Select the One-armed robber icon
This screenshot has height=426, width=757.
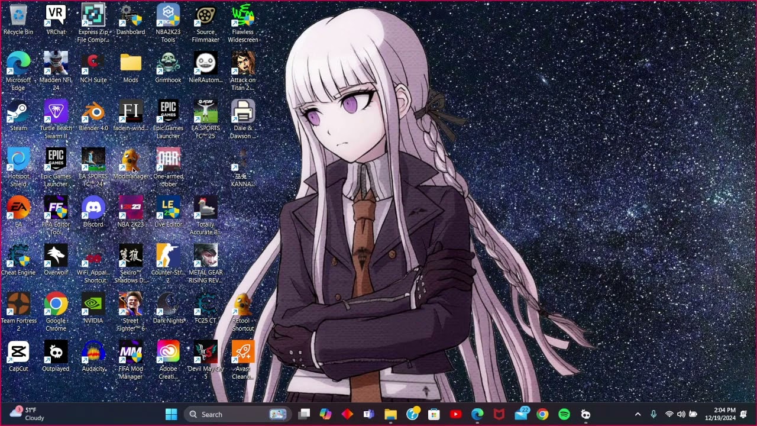coord(168,168)
